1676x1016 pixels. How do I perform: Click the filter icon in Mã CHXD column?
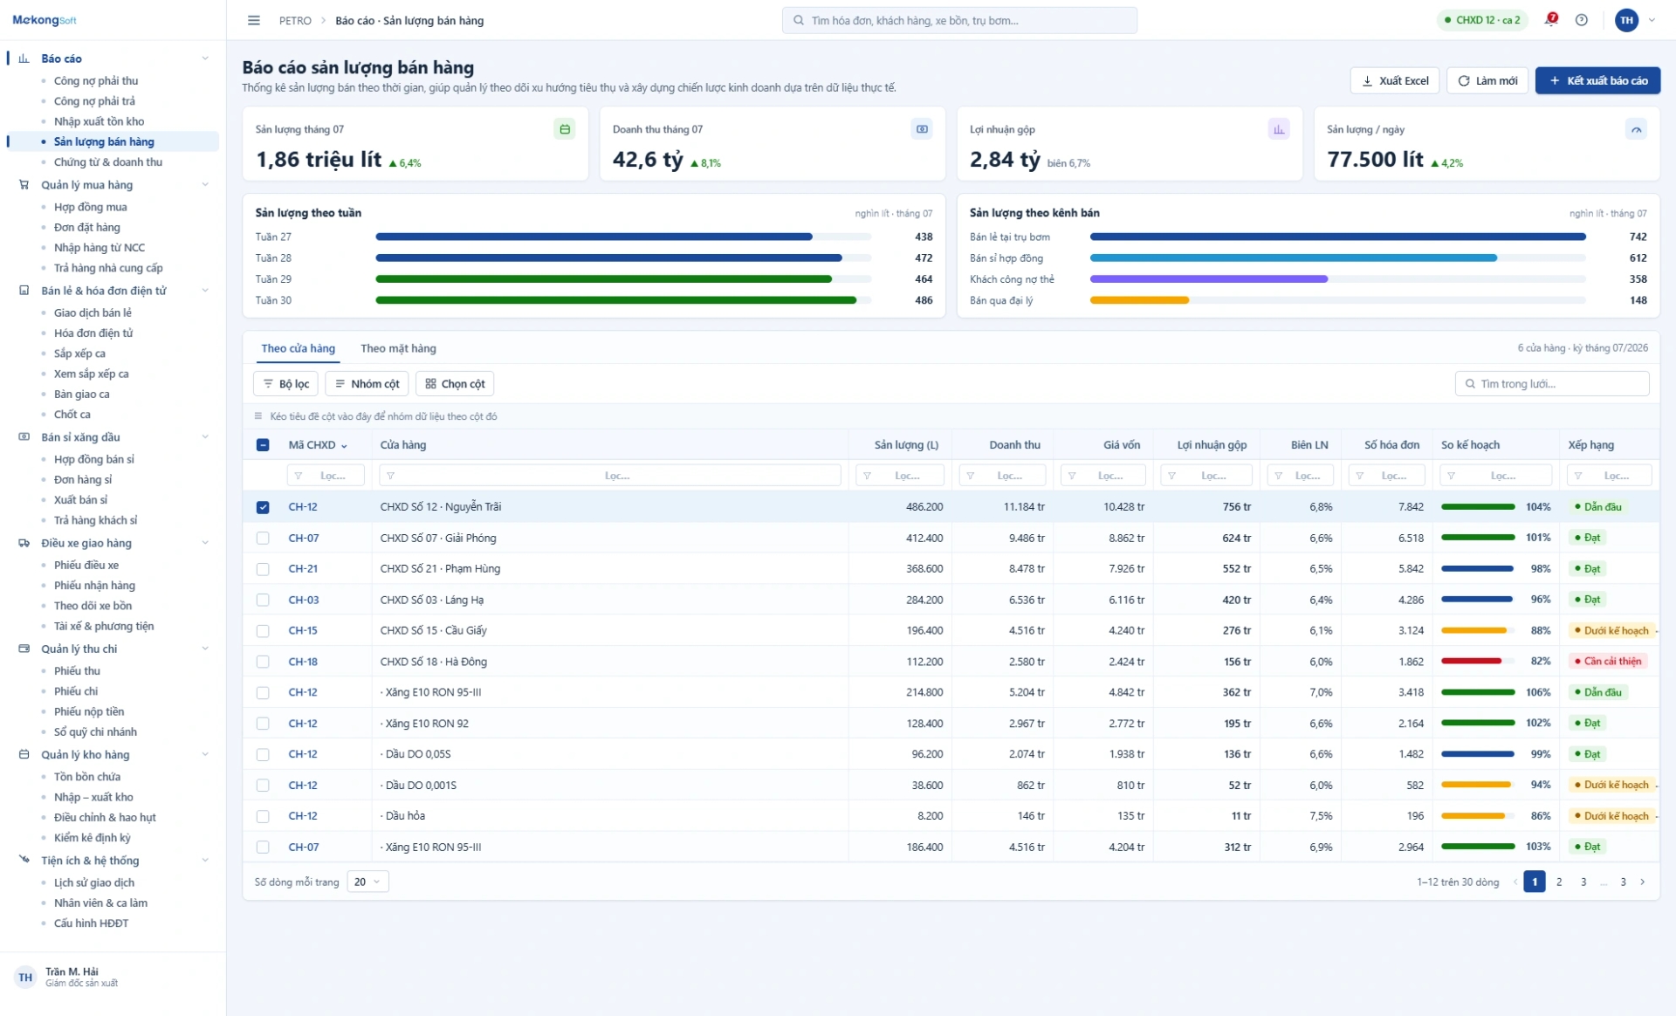point(299,476)
